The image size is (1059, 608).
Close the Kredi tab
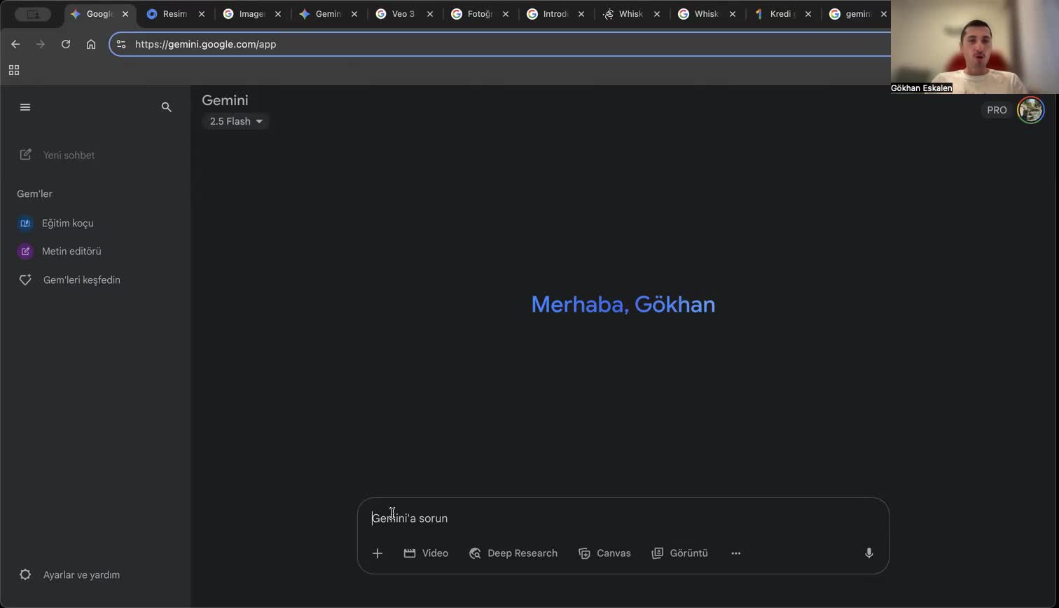[808, 14]
